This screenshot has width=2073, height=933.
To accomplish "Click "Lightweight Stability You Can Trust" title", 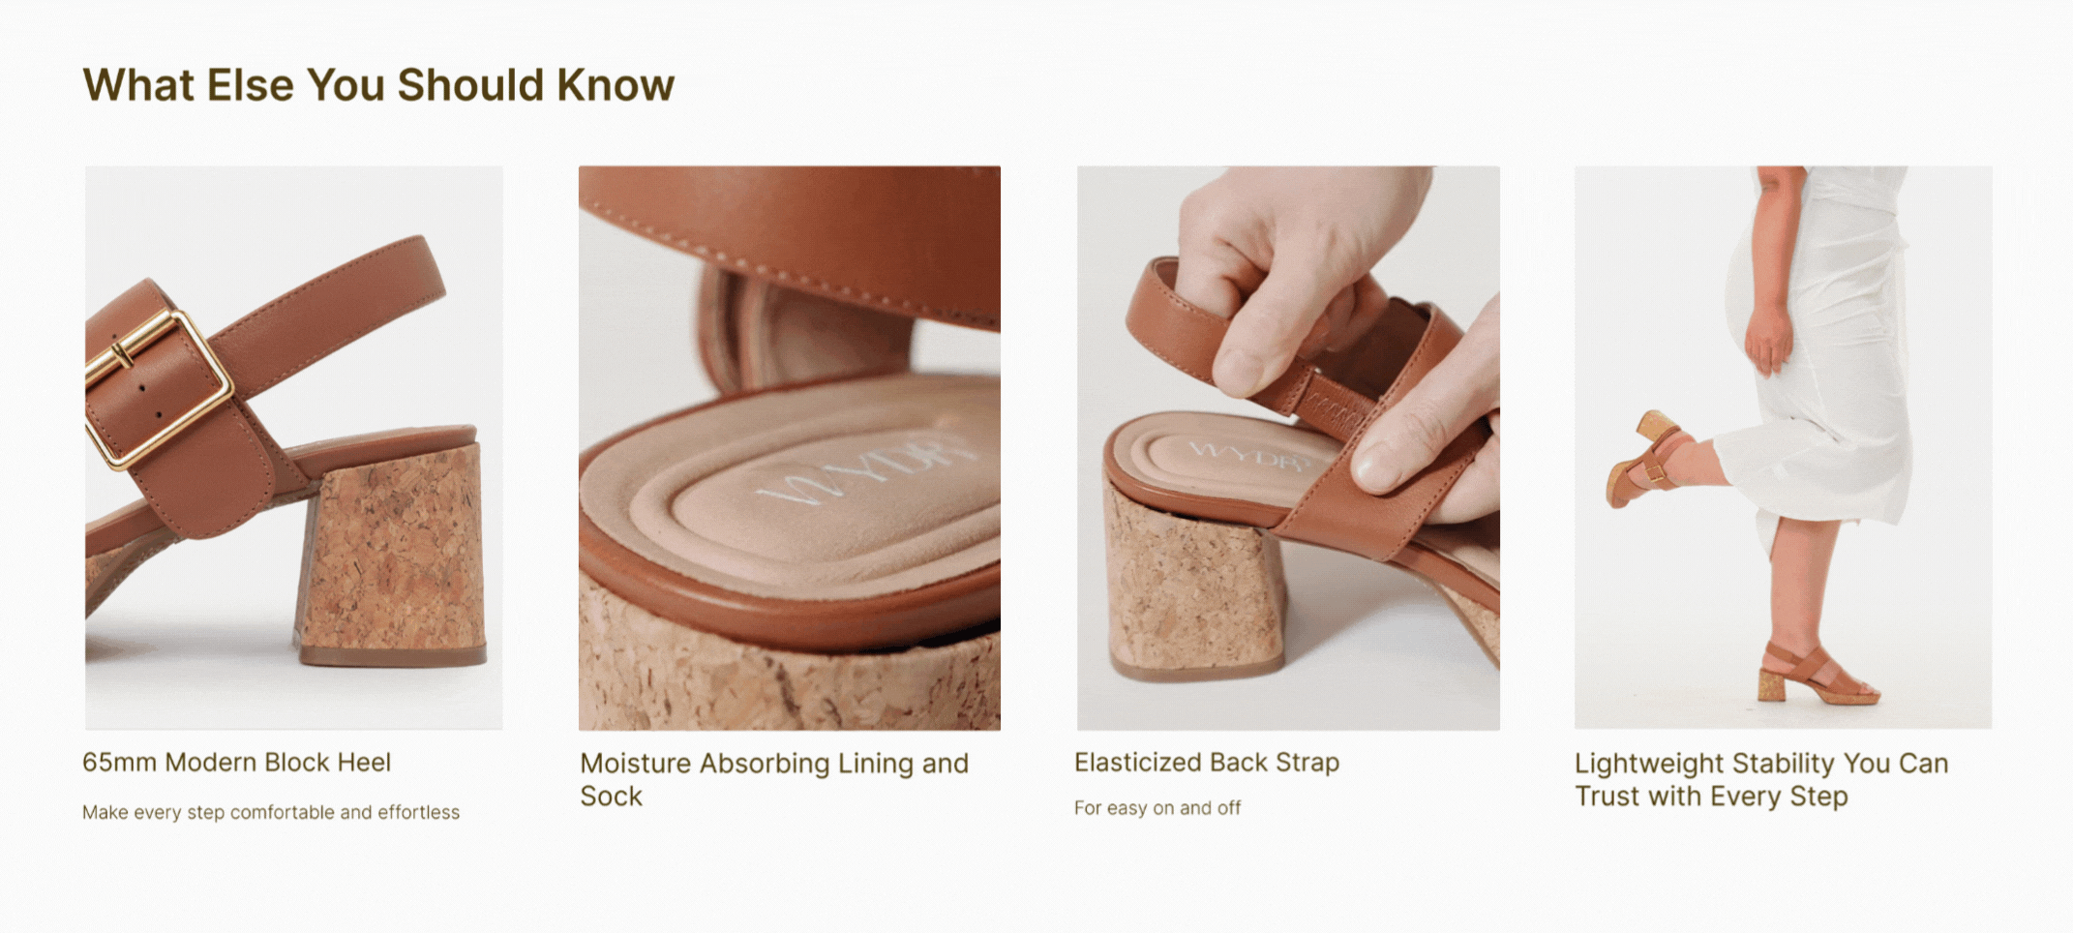I will pos(1761,780).
